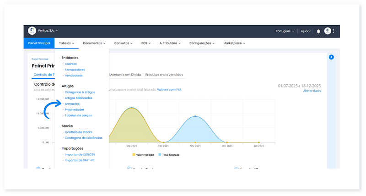
Task: Open the notifications bell
Action: [x=318, y=31]
